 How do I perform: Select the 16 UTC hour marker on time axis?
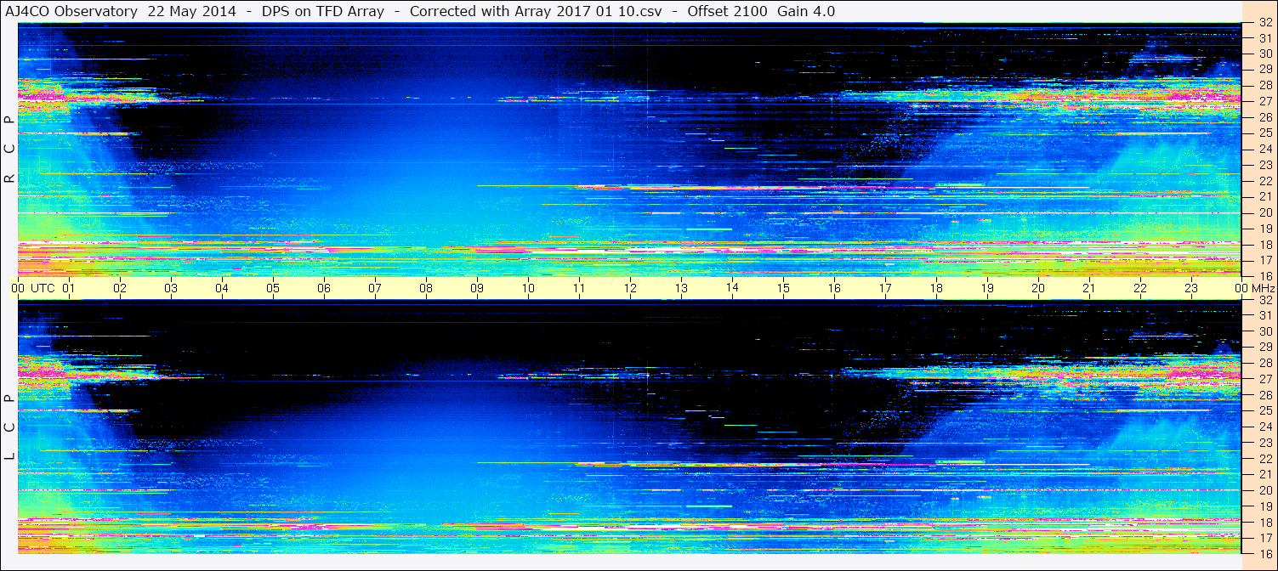point(834,288)
